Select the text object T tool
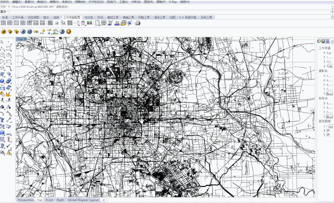The width and height of the screenshot is (334, 203). (2, 120)
